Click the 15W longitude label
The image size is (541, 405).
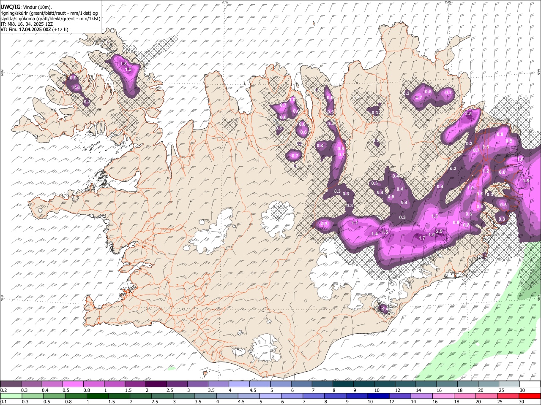tap(448, 2)
